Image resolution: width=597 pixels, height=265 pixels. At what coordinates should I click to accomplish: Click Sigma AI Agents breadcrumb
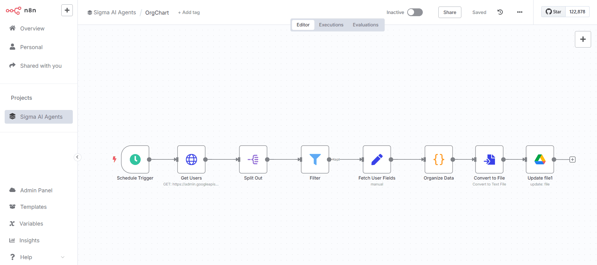(112, 12)
